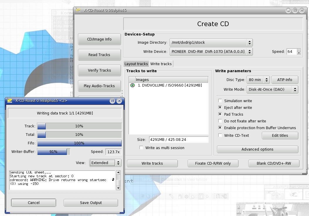The width and height of the screenshot is (309, 216).
Task: Select the disc icon beside DVDVOLUME track
Action: pos(132,85)
